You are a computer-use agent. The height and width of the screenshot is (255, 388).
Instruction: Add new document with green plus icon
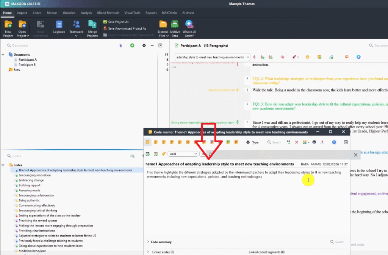click(132, 46)
